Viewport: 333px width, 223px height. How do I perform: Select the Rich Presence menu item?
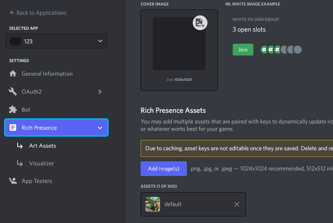click(x=56, y=127)
